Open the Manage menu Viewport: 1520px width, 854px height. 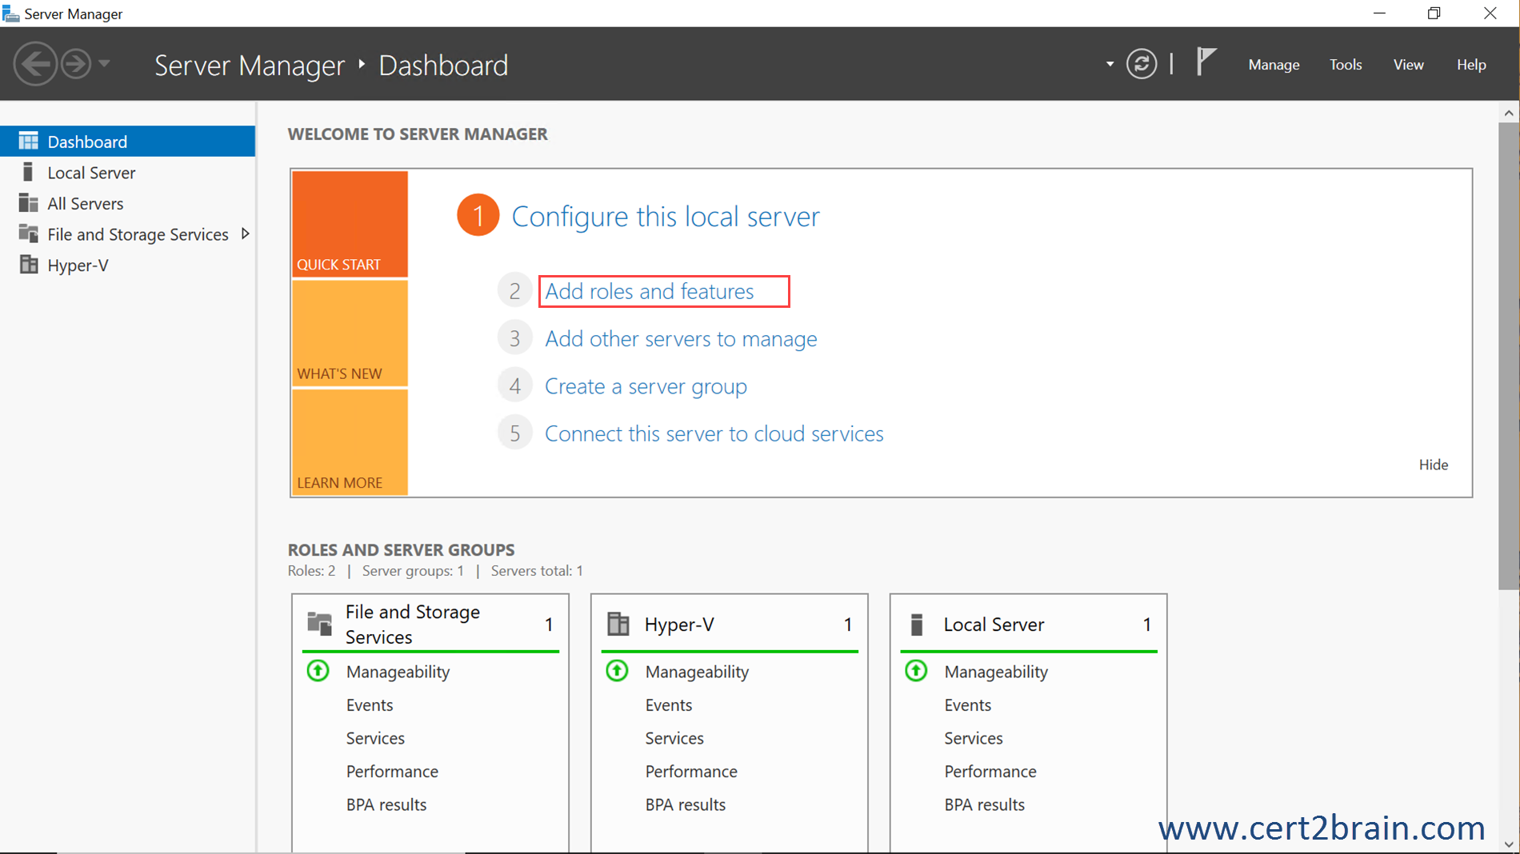pos(1273,64)
